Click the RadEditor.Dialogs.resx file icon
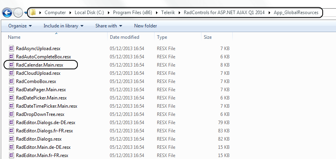Viewport: 336px width, 159px height. [12, 139]
